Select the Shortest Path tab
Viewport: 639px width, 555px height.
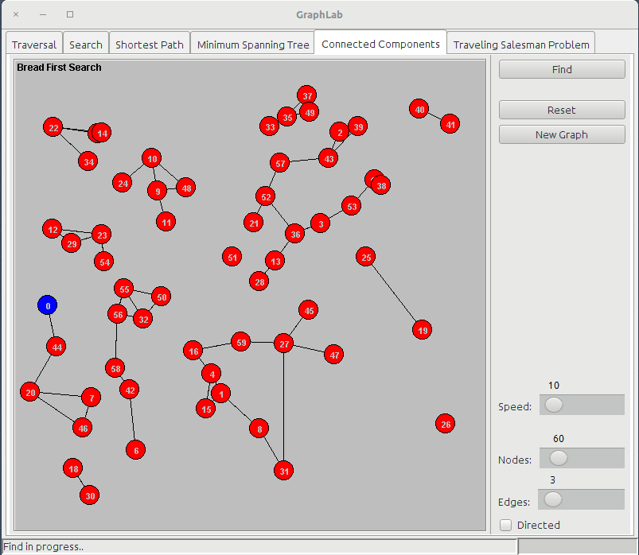pyautogui.click(x=149, y=44)
